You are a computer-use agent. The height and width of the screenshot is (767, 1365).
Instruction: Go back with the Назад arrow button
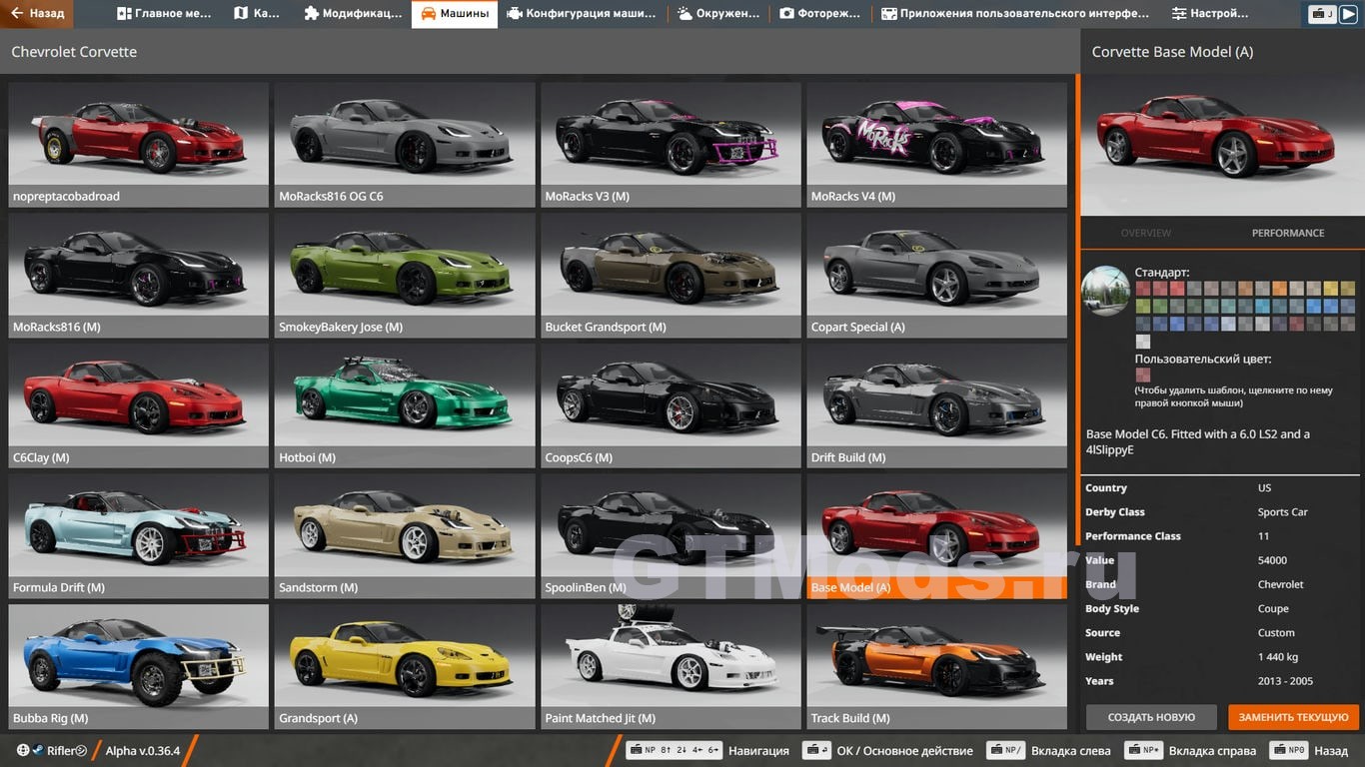coord(38,14)
